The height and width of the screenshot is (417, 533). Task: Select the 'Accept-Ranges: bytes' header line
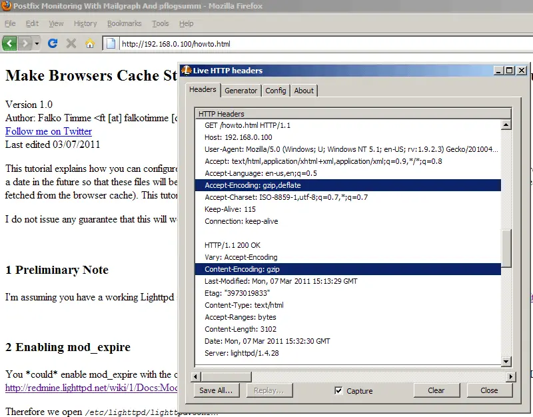click(x=348, y=317)
